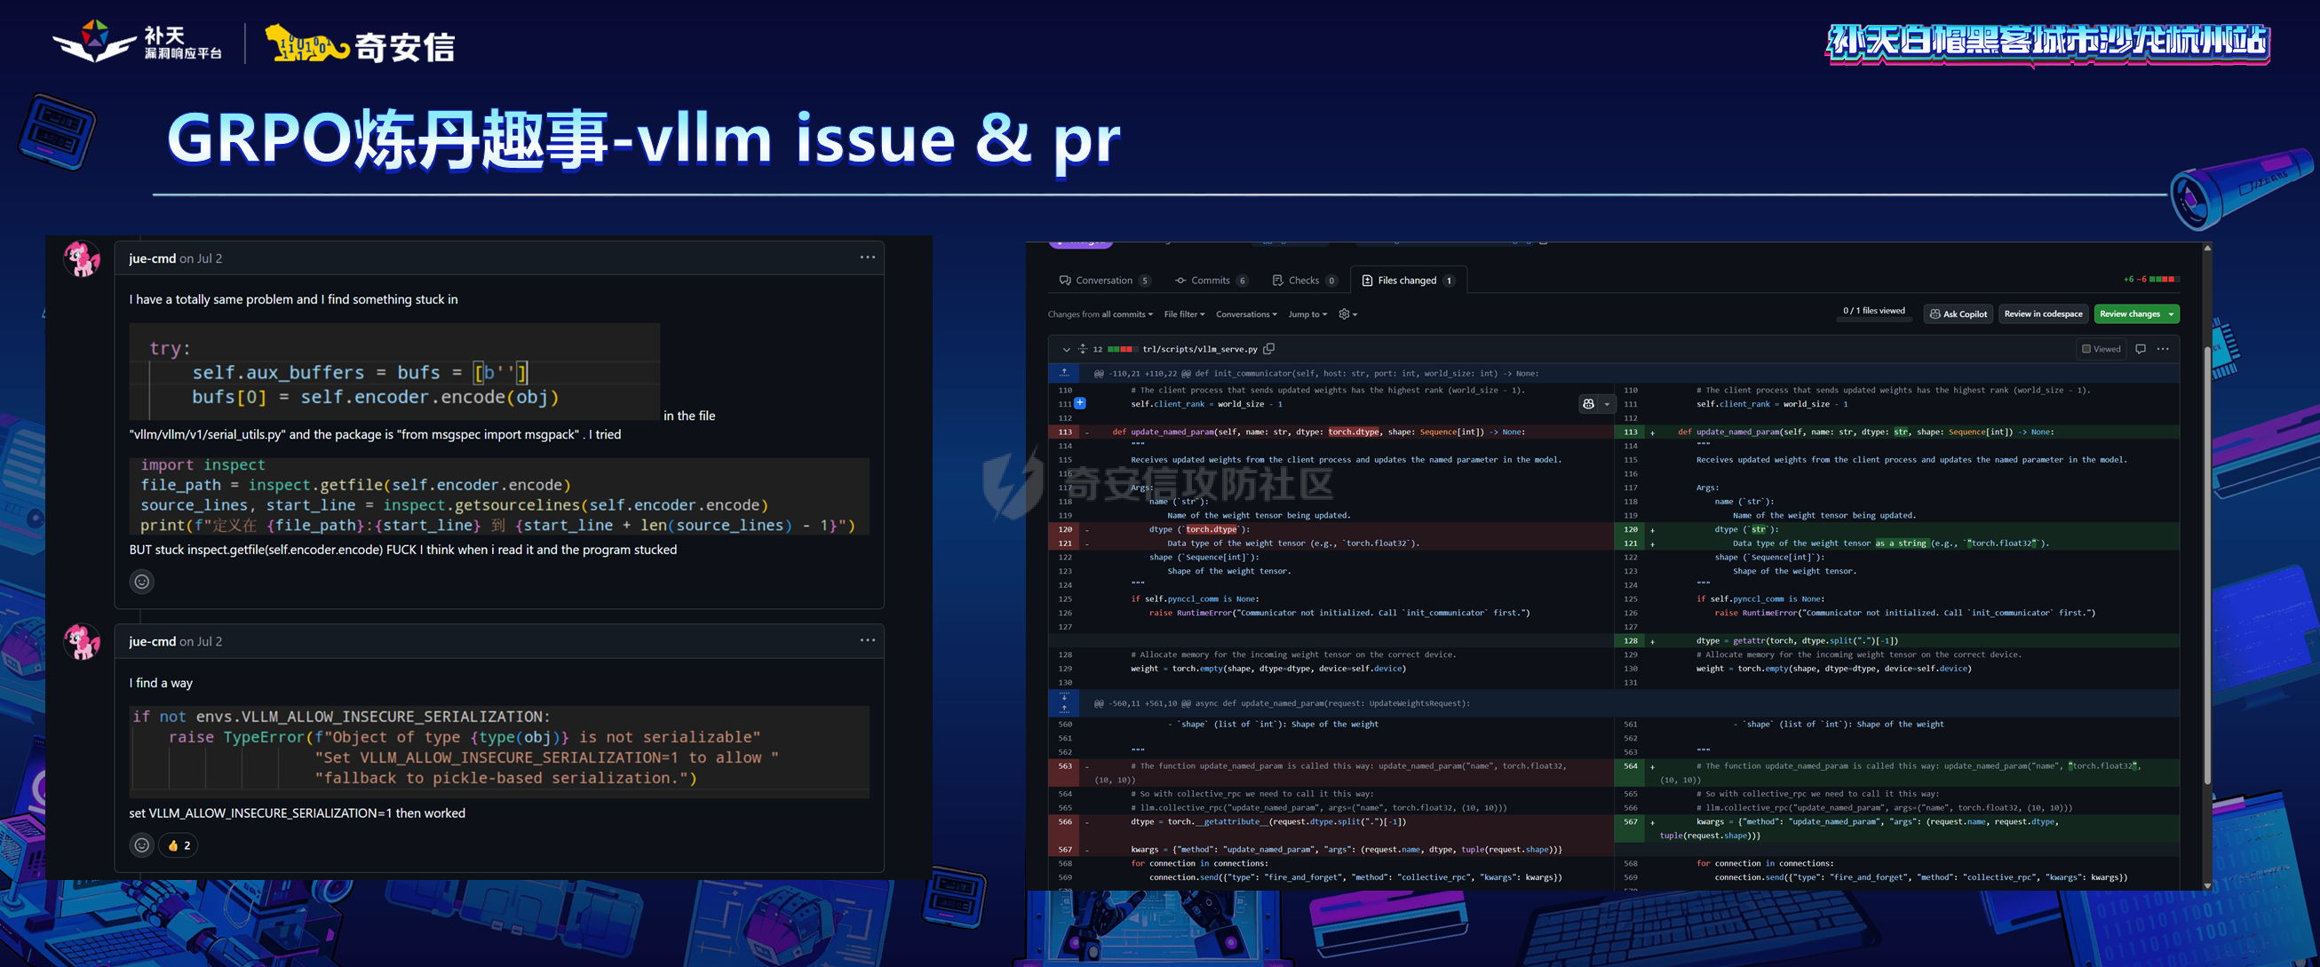Open the Commits tab
Viewport: 2320px width, 967px height.
click(x=1211, y=280)
